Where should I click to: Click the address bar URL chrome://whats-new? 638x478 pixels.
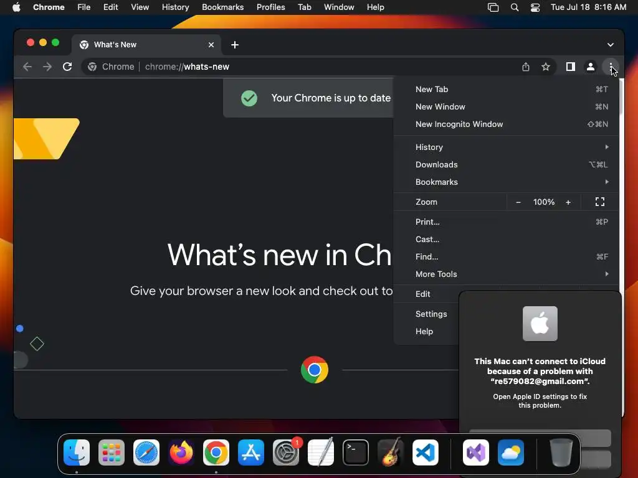click(187, 67)
